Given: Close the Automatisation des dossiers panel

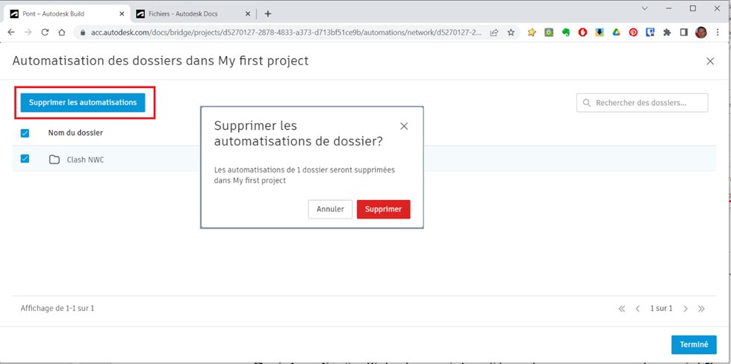Looking at the screenshot, I should tap(710, 61).
